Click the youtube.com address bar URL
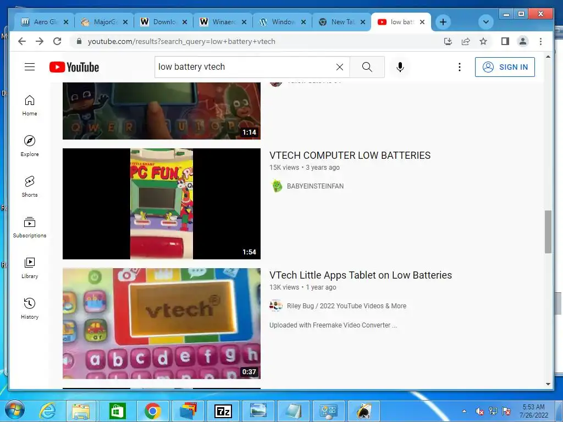 pyautogui.click(x=181, y=41)
